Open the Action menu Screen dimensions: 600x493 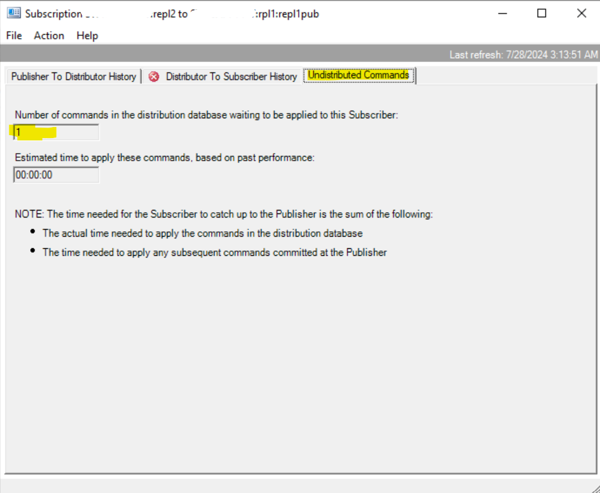(x=49, y=35)
